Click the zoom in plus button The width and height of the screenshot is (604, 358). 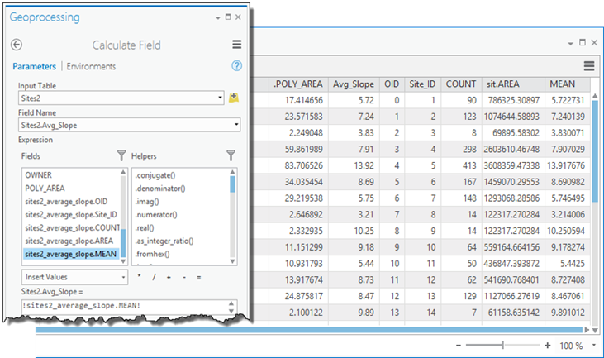547,345
